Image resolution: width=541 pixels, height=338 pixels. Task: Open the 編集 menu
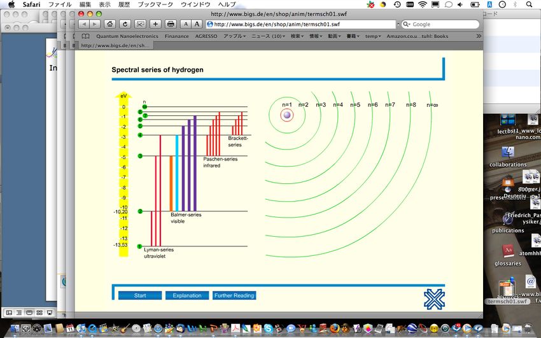pos(85,4)
